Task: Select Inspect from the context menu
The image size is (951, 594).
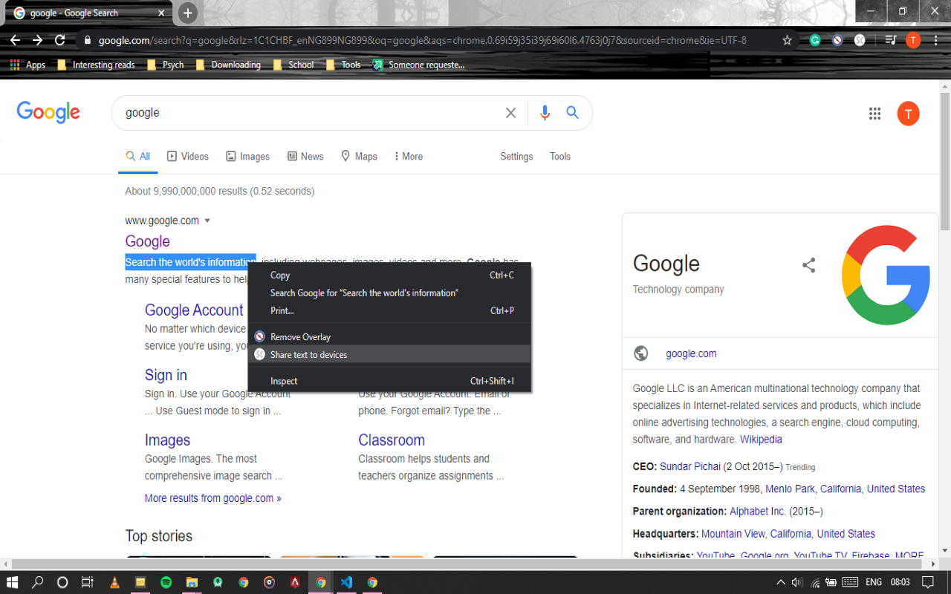Action: pos(389,381)
